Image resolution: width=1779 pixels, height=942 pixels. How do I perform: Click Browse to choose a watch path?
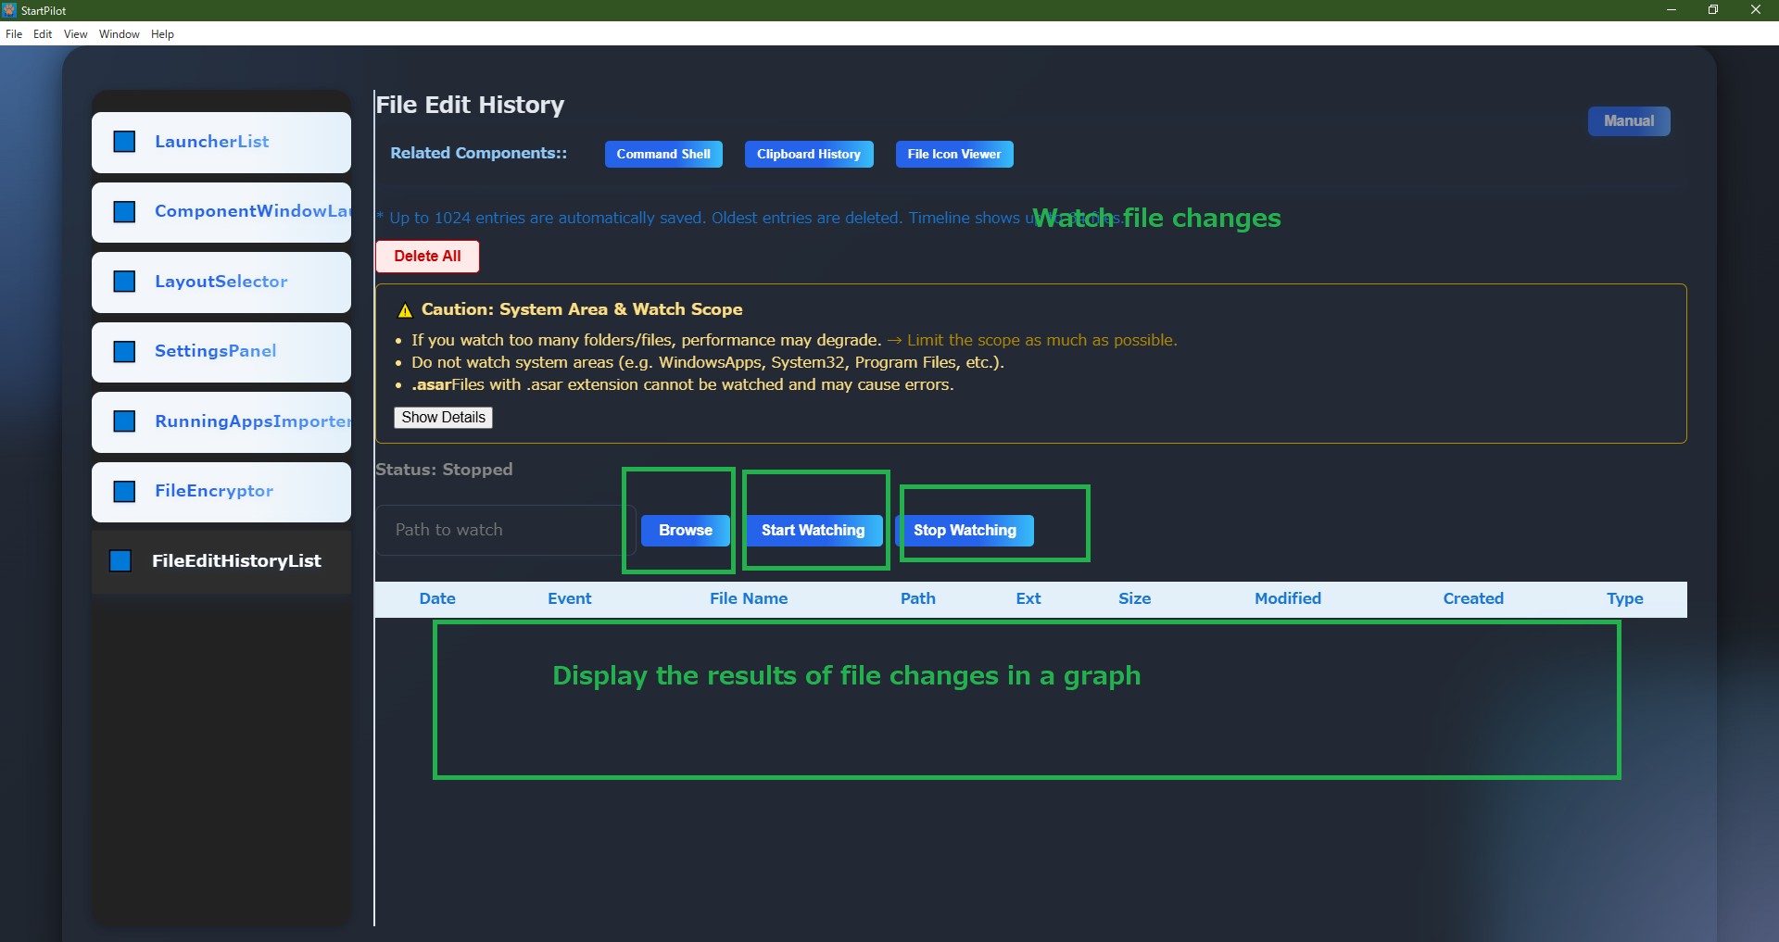[x=685, y=531]
